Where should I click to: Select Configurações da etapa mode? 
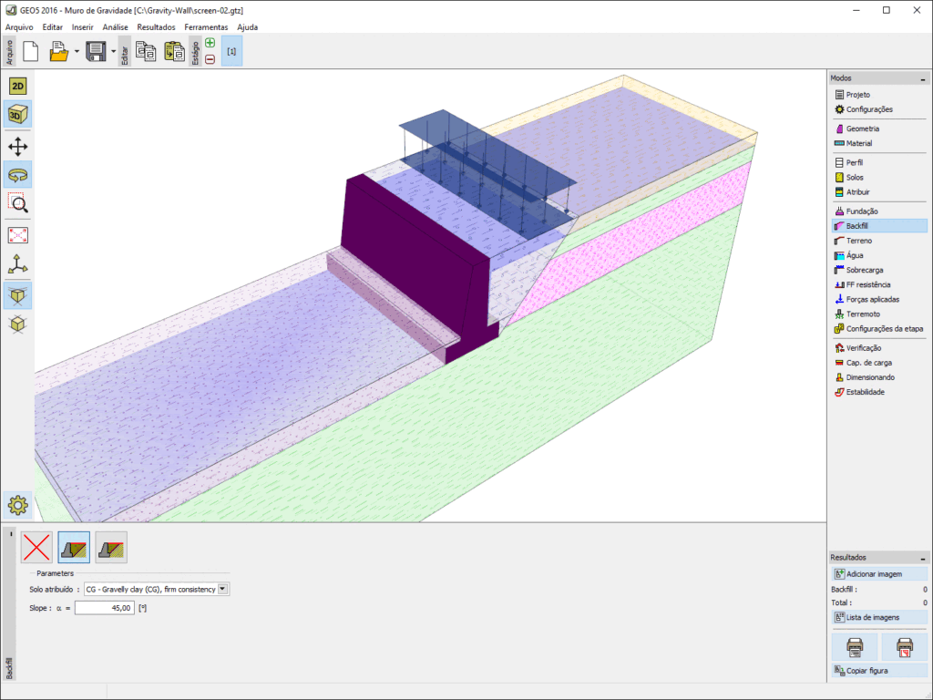tap(879, 328)
